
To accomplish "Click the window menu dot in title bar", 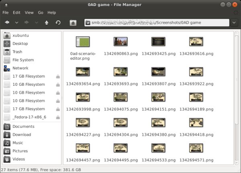I will pos(6,5).
